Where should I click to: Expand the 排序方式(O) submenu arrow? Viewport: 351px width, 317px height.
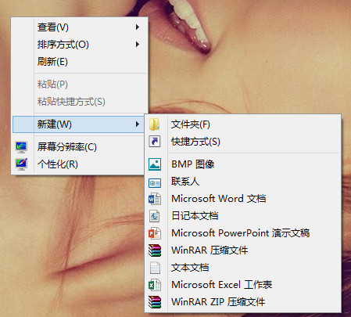point(138,45)
